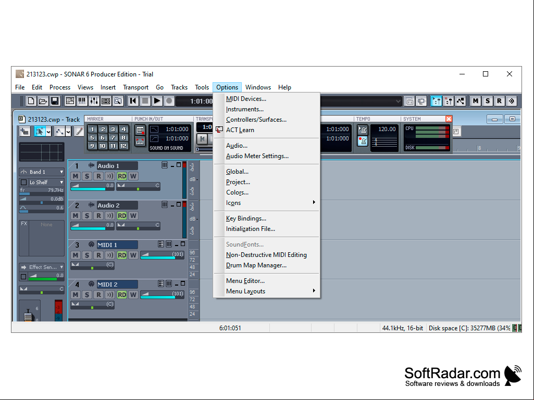Open the Console mixer view icon

[94, 101]
